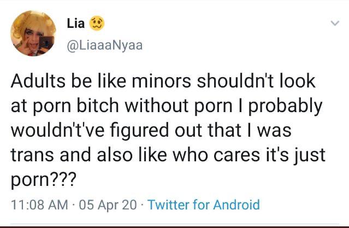
Task: Open the Twitter for Android source link
Action: tap(203, 205)
